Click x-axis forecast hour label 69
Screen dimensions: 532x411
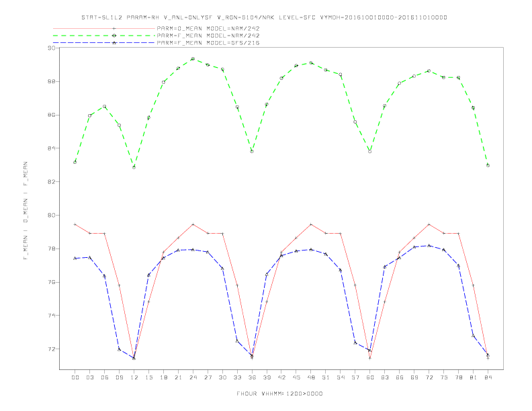tap(414, 377)
